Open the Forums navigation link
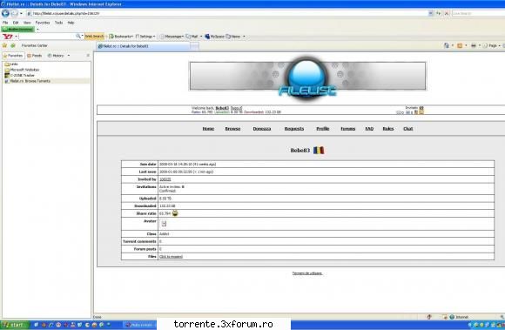Screen dimensions: 505x330 coord(347,129)
